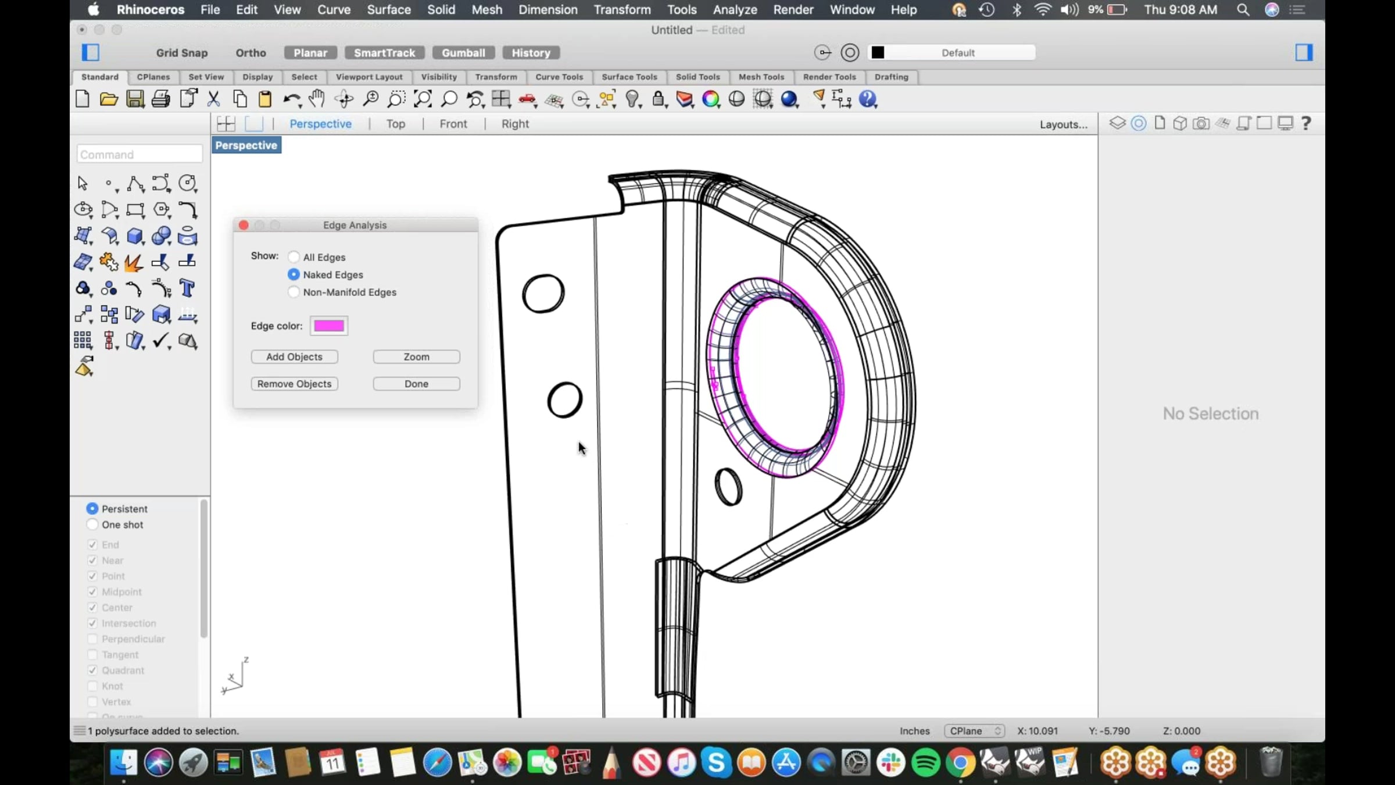Open the Layers panel icon in right sidebar

1117,123
